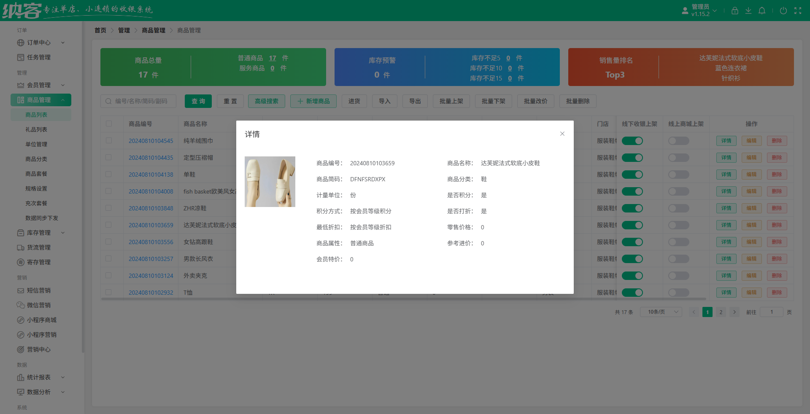Open the 订单中心 sidebar icon

click(x=21, y=43)
